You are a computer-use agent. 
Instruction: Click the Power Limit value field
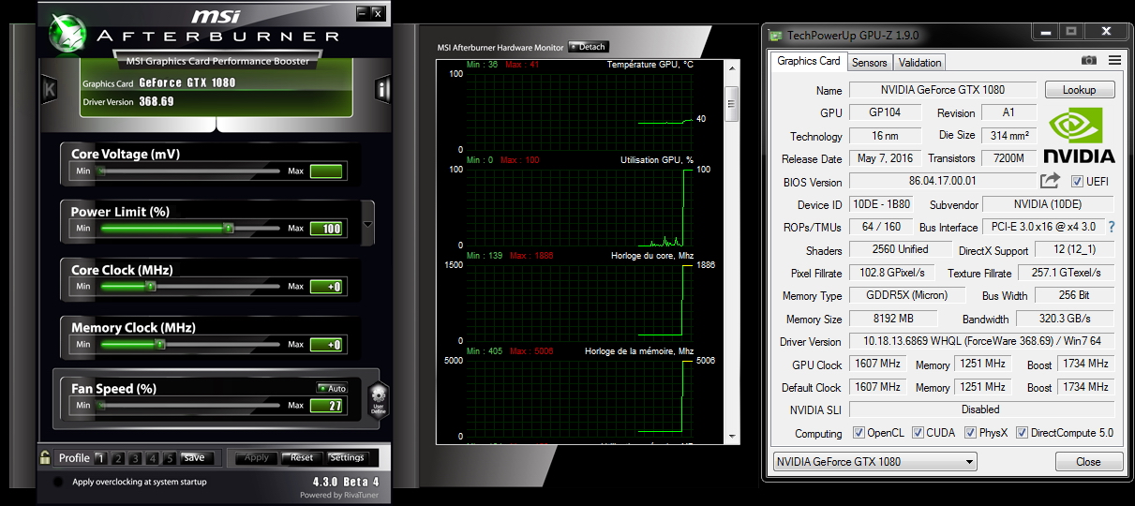pos(326,229)
